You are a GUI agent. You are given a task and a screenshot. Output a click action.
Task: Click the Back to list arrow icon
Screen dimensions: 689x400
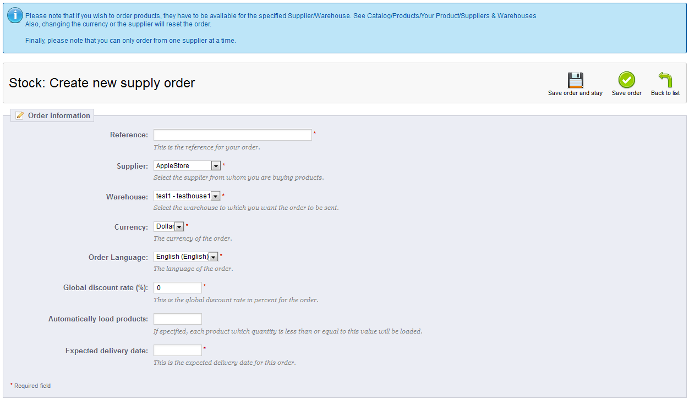665,80
